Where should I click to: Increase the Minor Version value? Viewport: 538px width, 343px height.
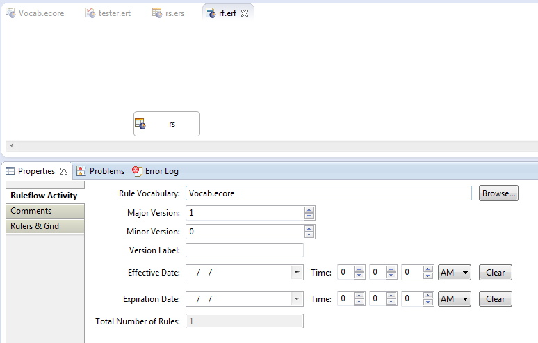(309, 229)
